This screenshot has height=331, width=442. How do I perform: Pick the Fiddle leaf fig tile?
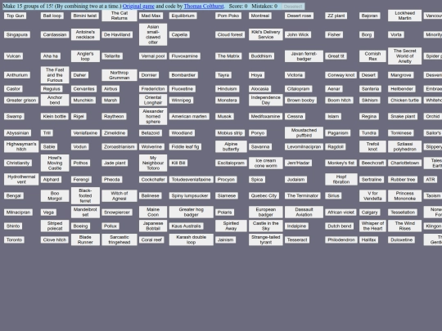pos(185,147)
